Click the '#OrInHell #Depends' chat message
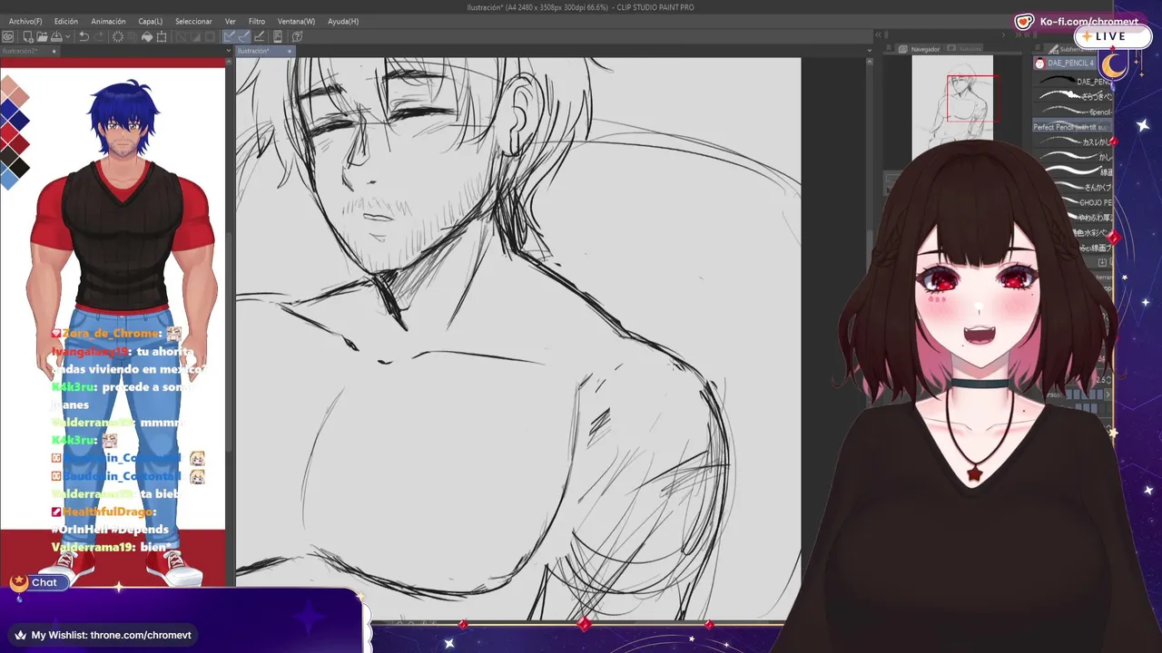 coord(110,530)
